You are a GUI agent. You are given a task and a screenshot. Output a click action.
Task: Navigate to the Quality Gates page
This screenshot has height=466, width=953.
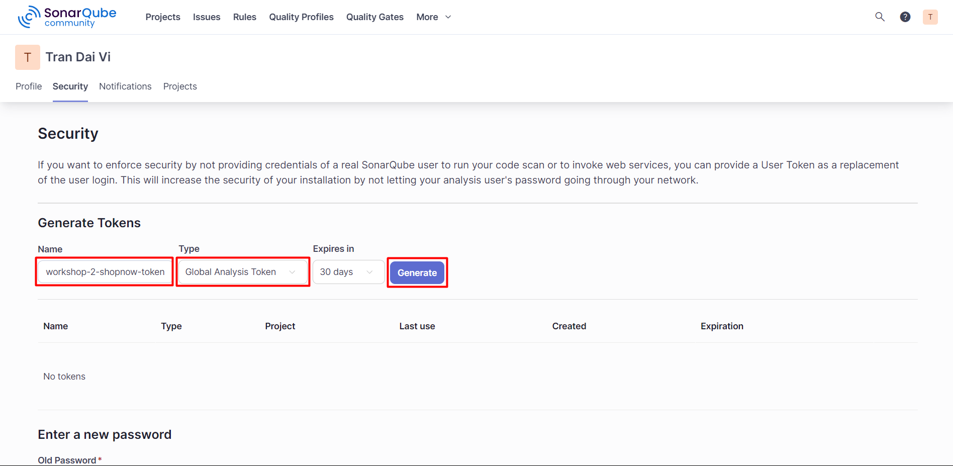coord(374,17)
